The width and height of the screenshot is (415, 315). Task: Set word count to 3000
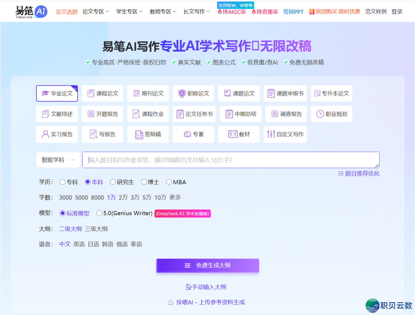[x=66, y=197]
